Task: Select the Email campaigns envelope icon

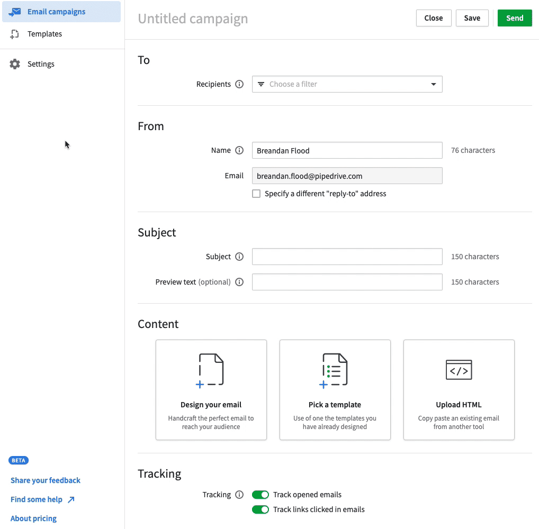Action: coord(15,11)
